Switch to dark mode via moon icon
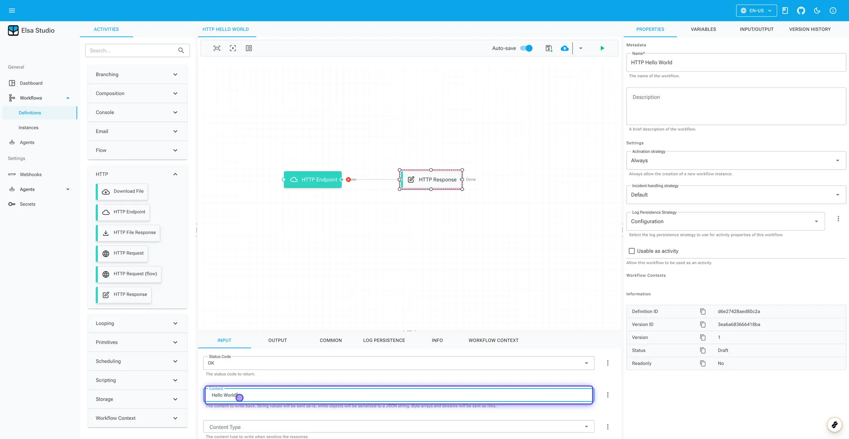Screen dimensions: 849x439 (817, 10)
